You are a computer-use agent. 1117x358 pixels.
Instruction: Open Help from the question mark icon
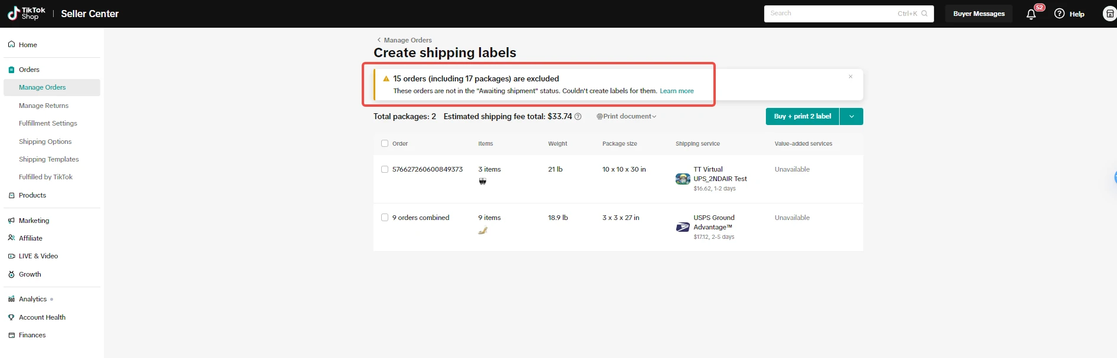click(1060, 14)
